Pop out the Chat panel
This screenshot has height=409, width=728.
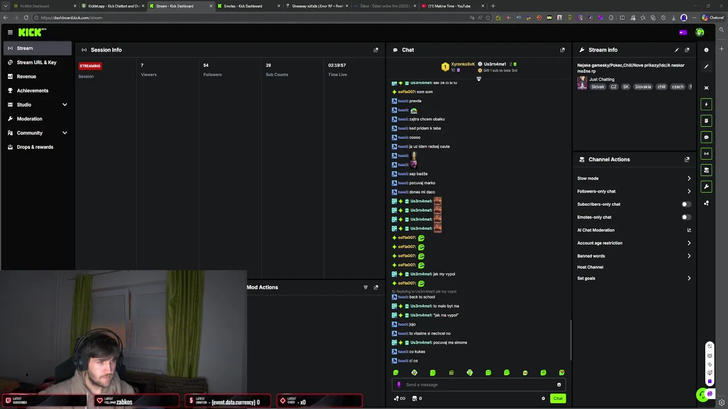tap(562, 50)
